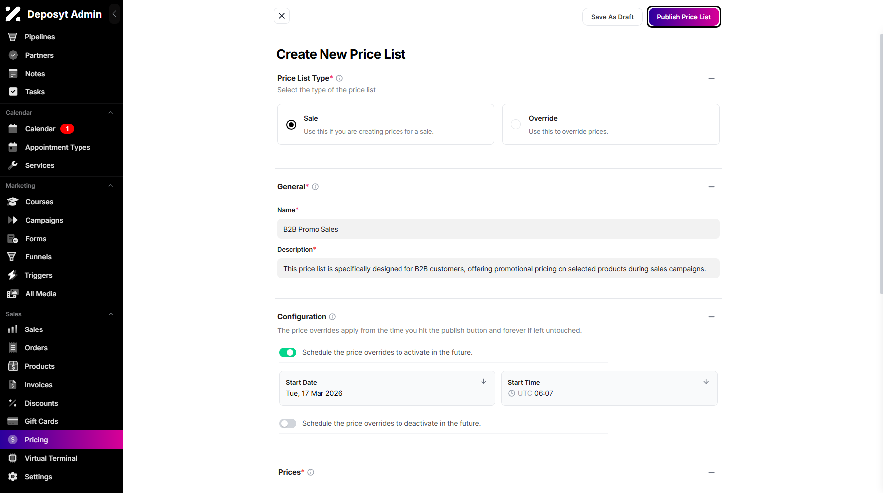Viewport: 883px width, 493px height.
Task: Click the Name input field
Action: pyautogui.click(x=498, y=229)
